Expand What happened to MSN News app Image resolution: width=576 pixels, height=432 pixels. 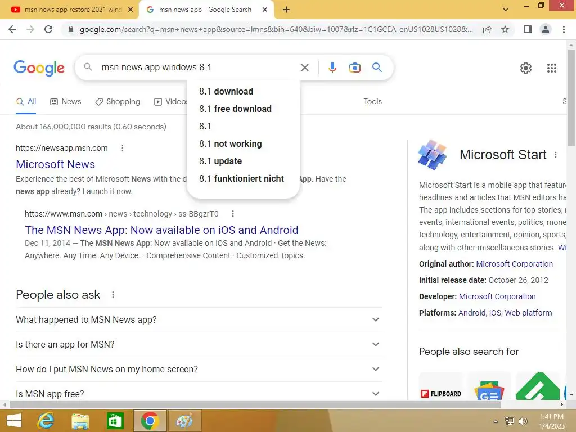(x=199, y=320)
